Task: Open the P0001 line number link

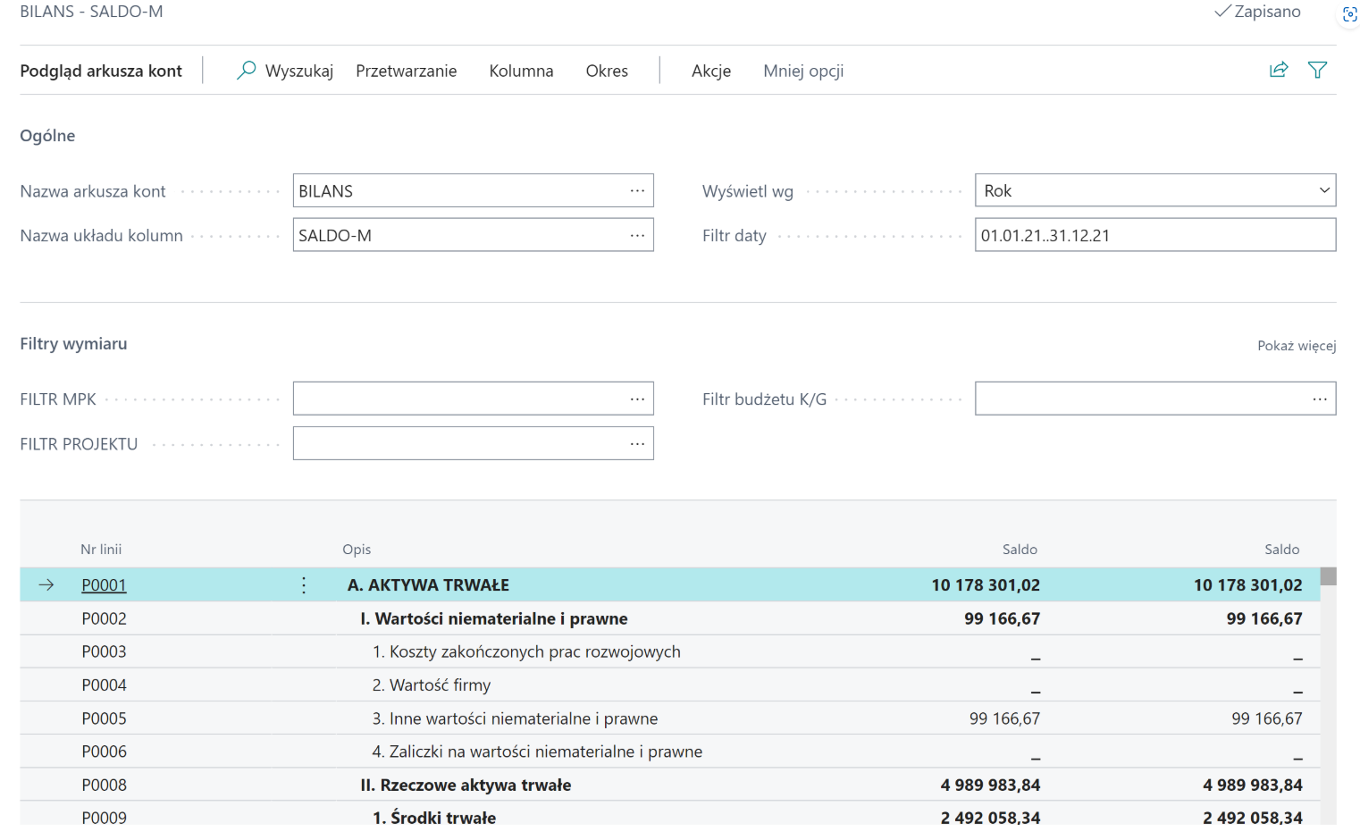Action: tap(104, 585)
